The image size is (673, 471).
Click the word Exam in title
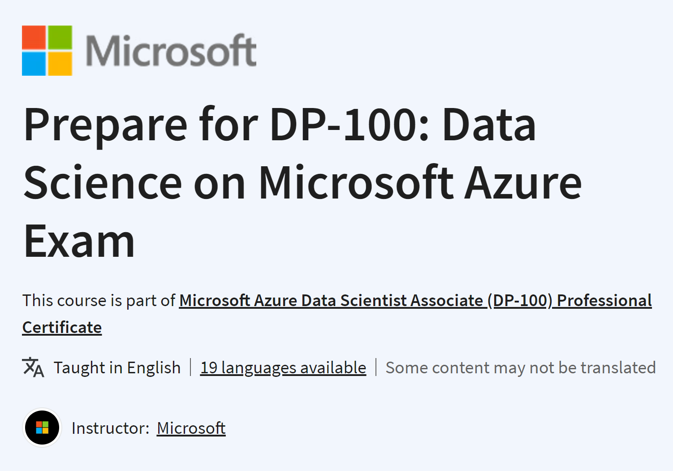click(x=79, y=242)
